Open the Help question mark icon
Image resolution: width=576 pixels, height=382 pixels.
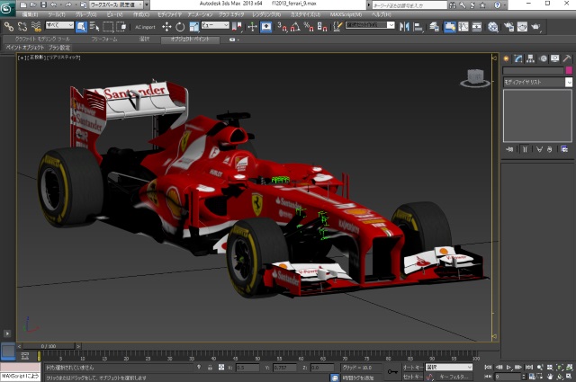click(498, 4)
